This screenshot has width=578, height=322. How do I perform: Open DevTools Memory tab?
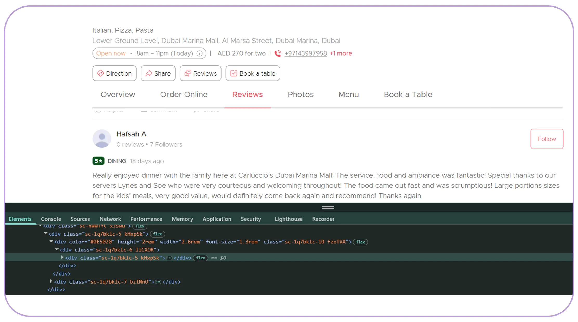[x=182, y=219]
